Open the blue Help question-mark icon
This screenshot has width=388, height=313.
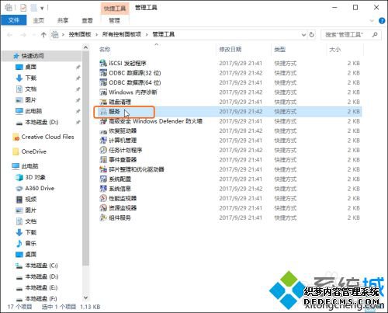pos(382,21)
